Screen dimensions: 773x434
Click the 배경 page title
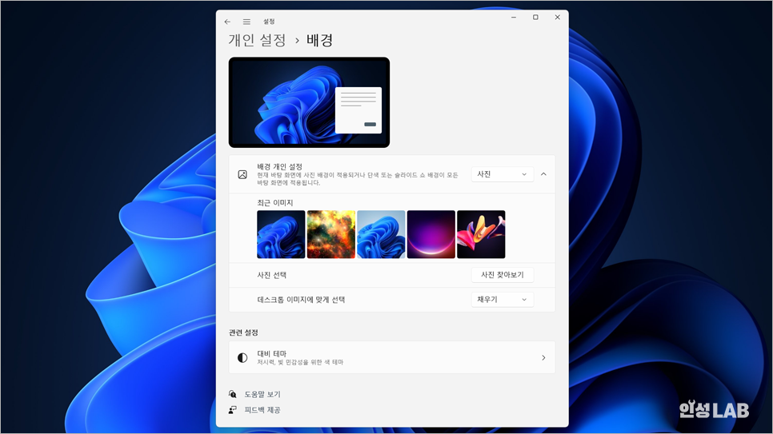click(320, 40)
